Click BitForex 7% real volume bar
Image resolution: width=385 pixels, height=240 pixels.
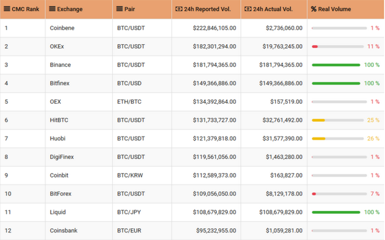pyautogui.click(x=339, y=194)
